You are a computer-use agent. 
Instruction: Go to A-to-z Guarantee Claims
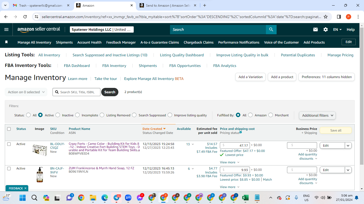[160, 42]
